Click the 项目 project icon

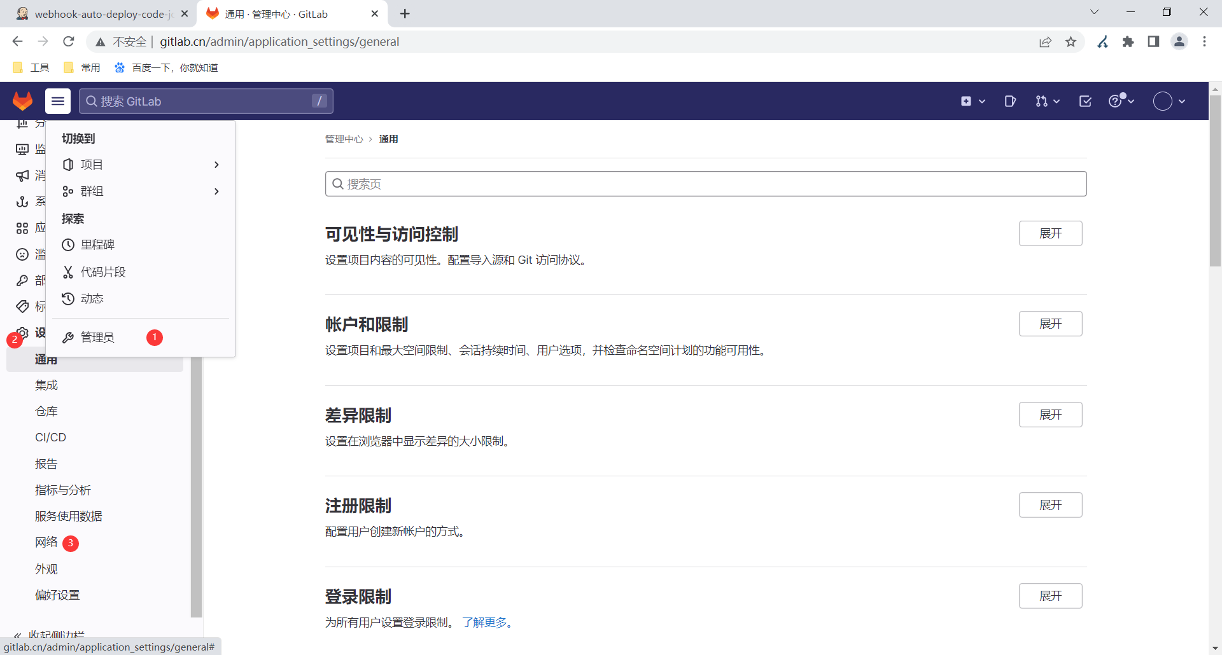68,165
